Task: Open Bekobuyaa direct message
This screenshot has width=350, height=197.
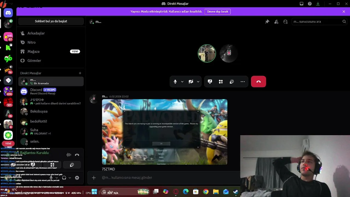Action: pyautogui.click(x=51, y=111)
